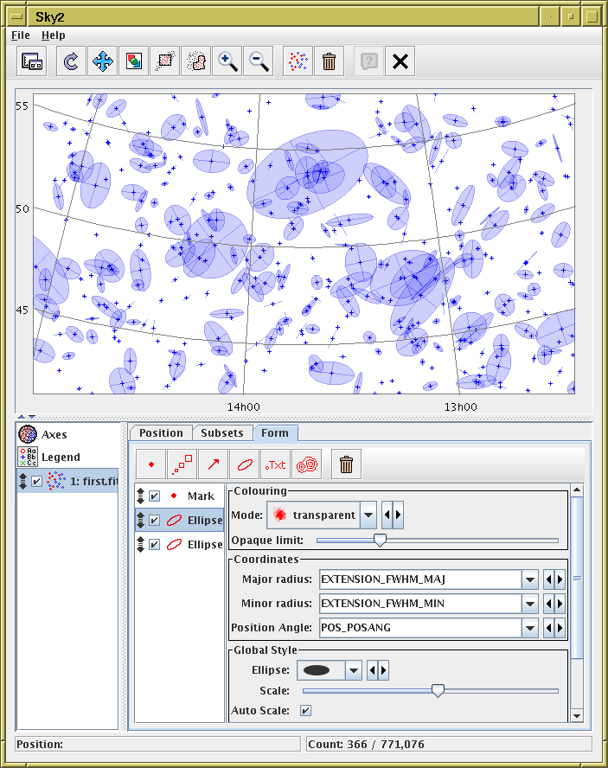The height and width of the screenshot is (768, 608).
Task: Click the Add Ellipse form icon
Action: tap(245, 464)
